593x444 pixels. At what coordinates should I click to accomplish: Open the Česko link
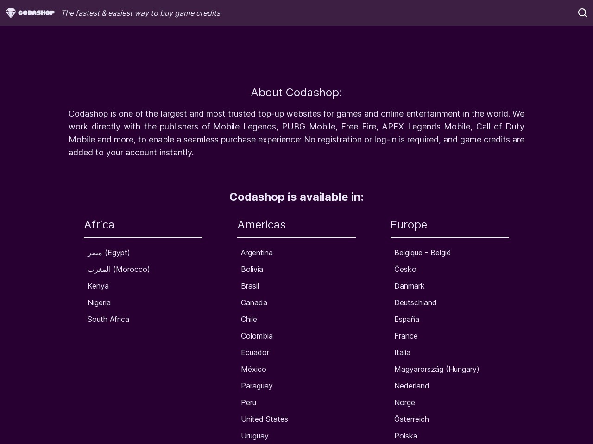coord(405,269)
